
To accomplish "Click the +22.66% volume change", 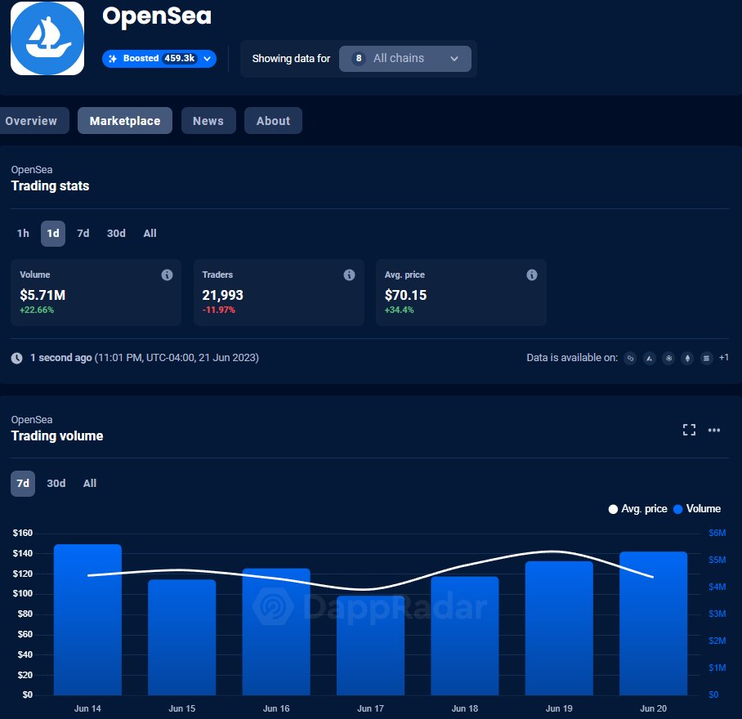I will [x=37, y=310].
